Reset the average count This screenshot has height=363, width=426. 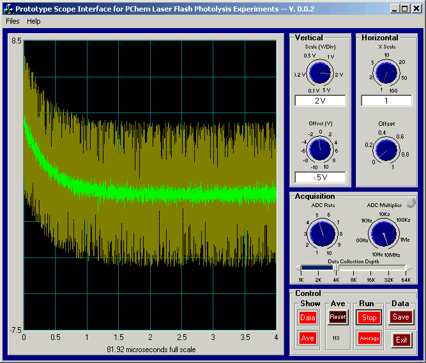tap(338, 317)
